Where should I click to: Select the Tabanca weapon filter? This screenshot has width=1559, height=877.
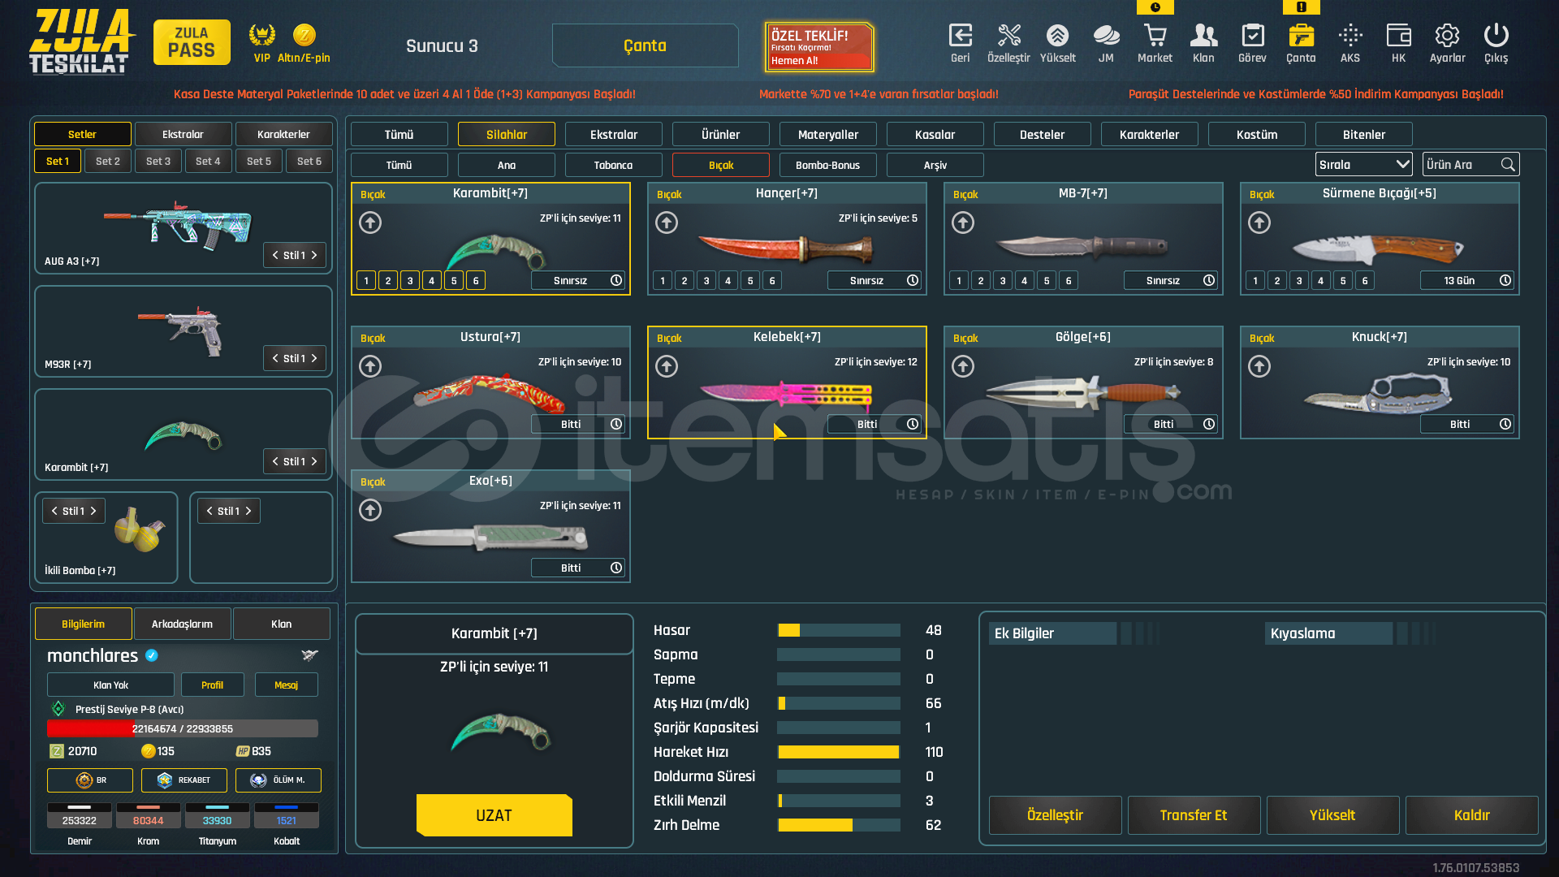pos(613,165)
